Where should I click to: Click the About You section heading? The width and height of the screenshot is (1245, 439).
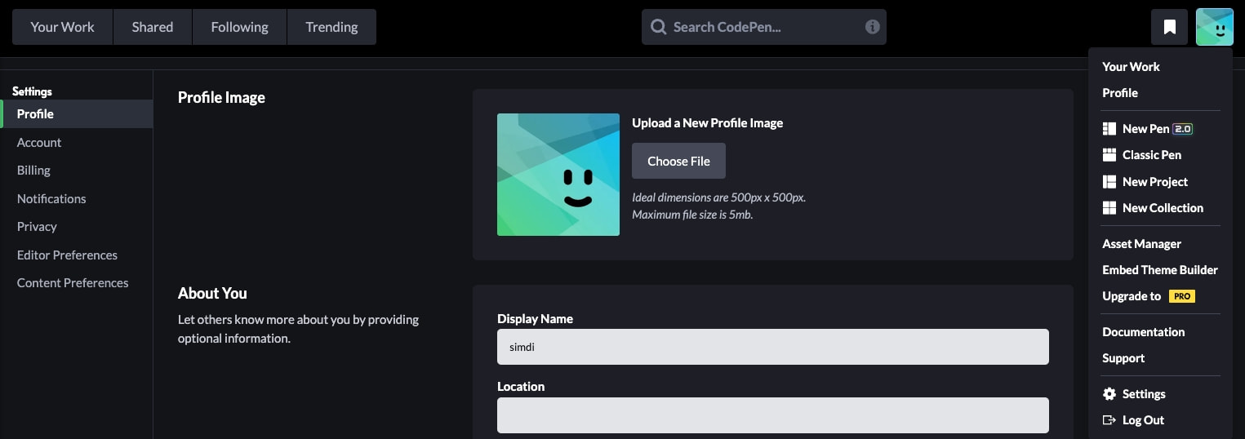[212, 294]
